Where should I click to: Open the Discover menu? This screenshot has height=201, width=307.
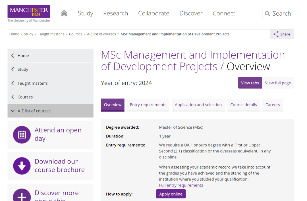pos(191,13)
